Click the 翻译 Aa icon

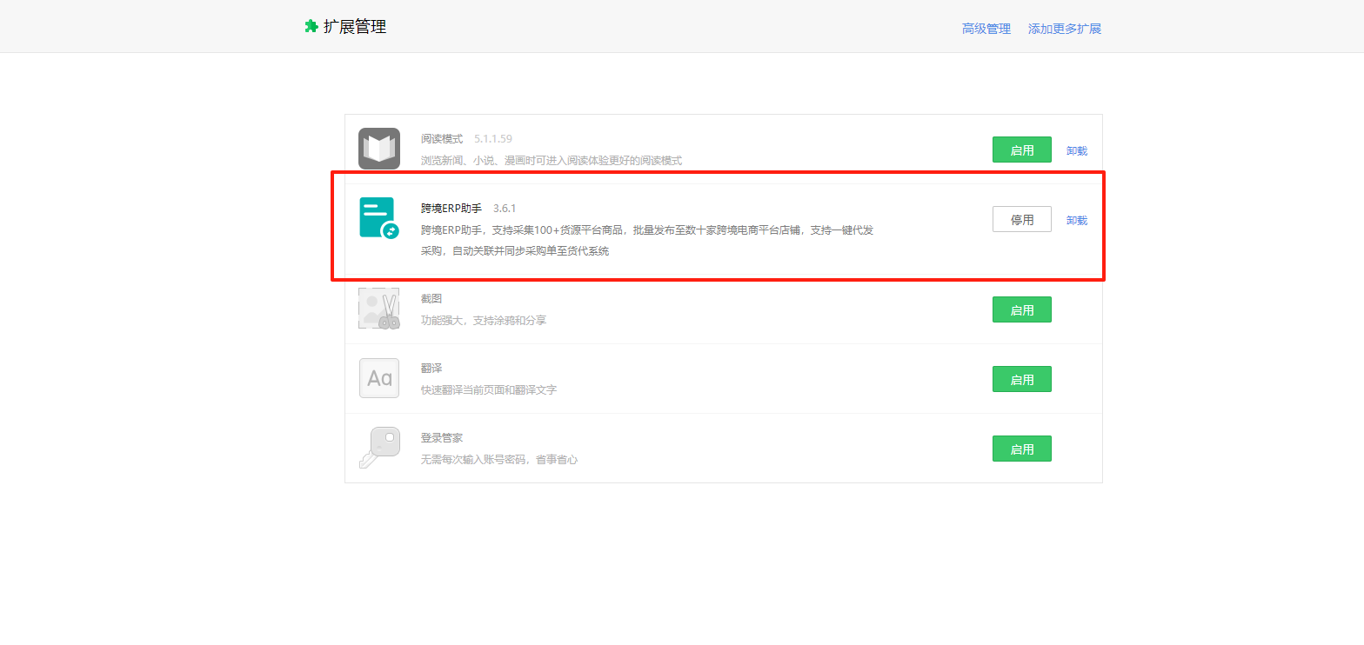[379, 378]
